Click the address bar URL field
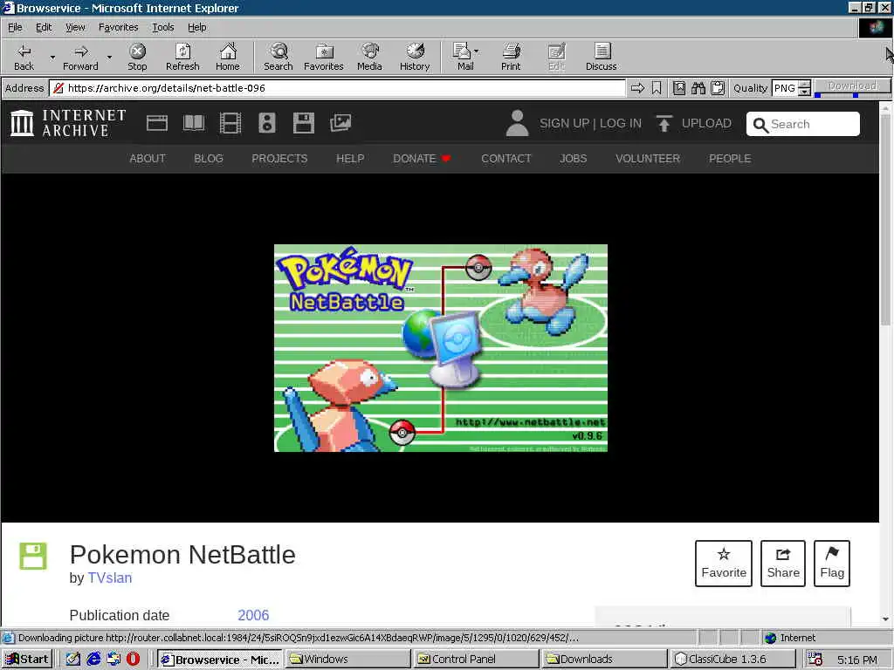 point(338,88)
